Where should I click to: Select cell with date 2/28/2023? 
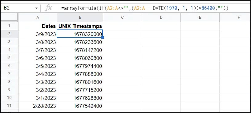click(38, 106)
